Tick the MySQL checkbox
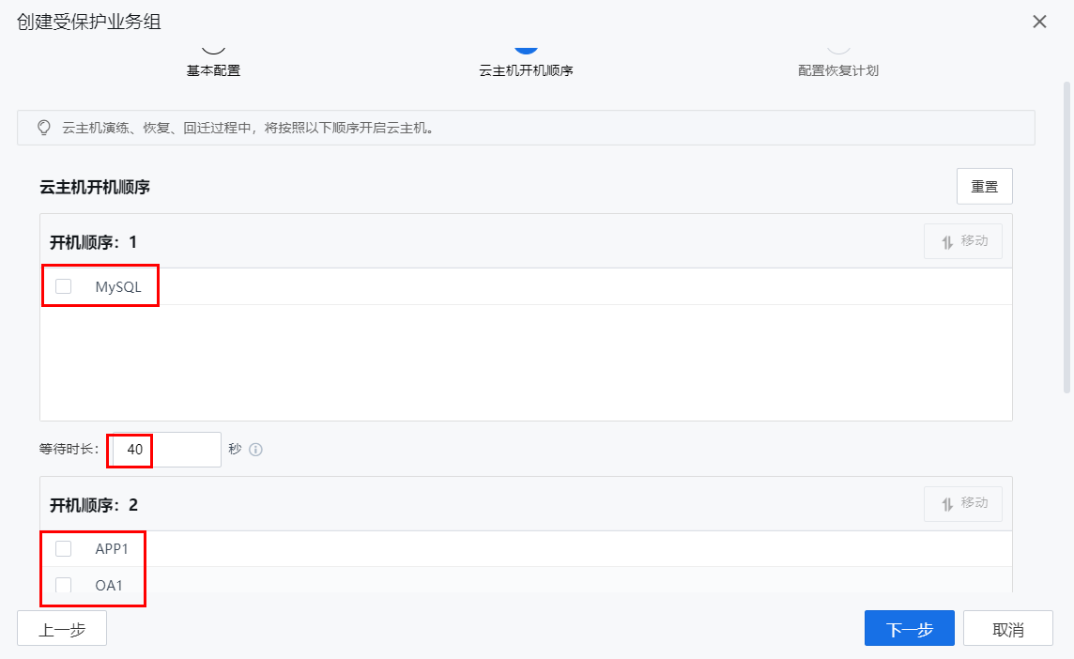 point(64,286)
